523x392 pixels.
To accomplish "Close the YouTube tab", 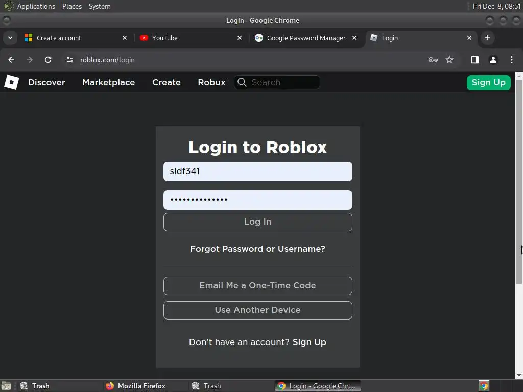I will (240, 38).
